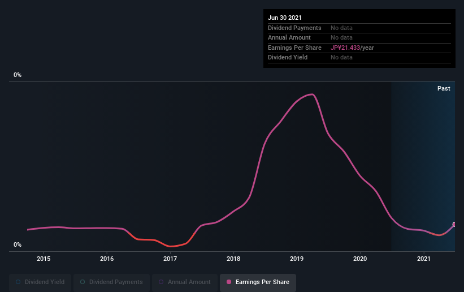Click the JP¥21.433 earnings value in tooltip
Image resolution: width=464 pixels, height=292 pixels.
[345, 48]
